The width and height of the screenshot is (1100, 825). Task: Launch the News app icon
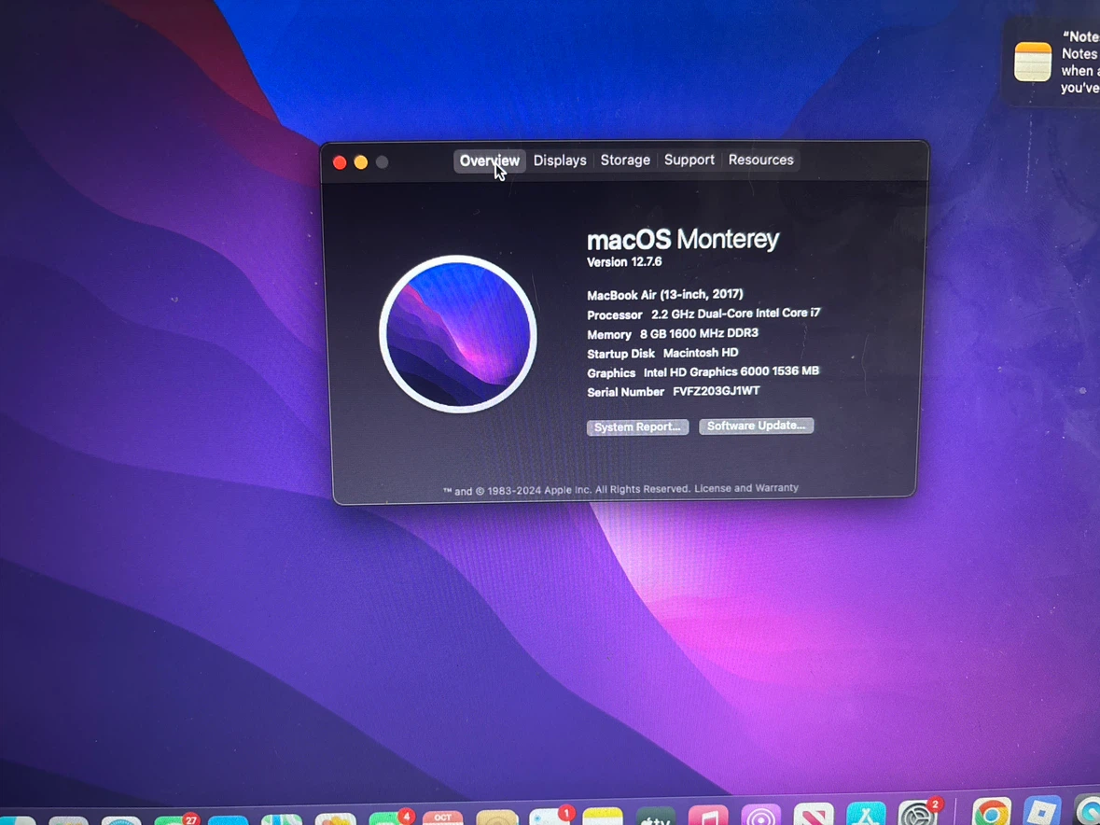pos(813,814)
